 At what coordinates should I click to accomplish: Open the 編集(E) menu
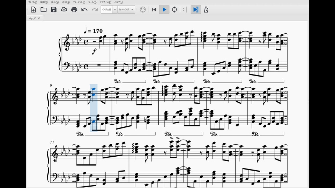44,2
